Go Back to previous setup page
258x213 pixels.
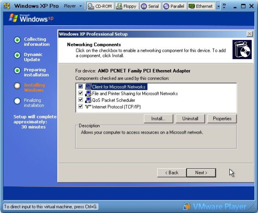click(x=172, y=173)
